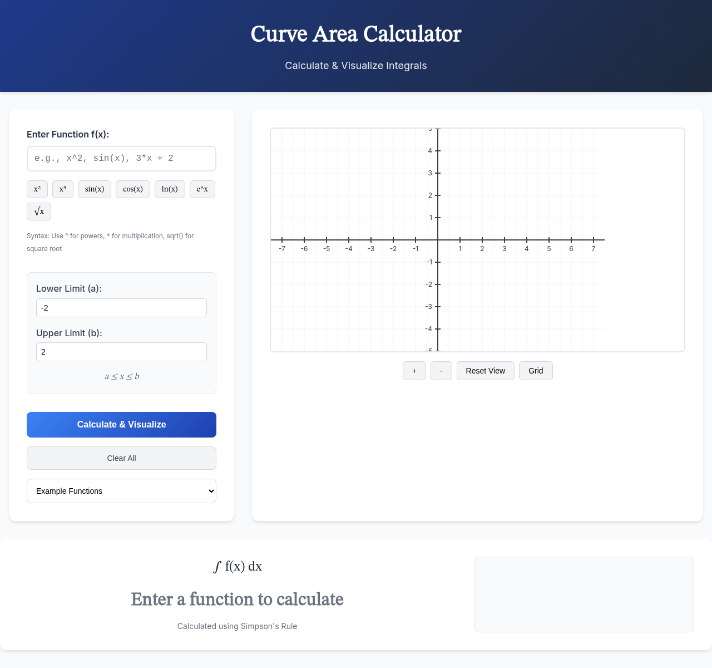
Task: Click the integral formula ∫ f(x) dx display
Action: [x=237, y=567]
